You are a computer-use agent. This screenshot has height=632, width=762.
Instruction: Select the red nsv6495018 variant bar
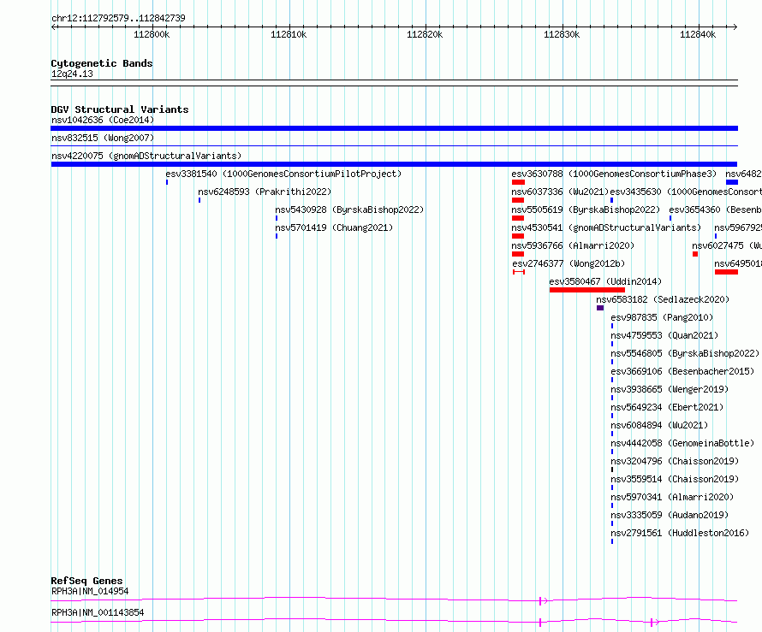pyautogui.click(x=727, y=272)
